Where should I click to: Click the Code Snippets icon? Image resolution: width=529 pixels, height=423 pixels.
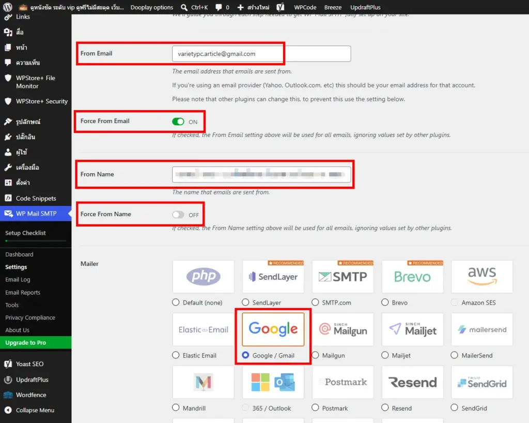pyautogui.click(x=8, y=198)
